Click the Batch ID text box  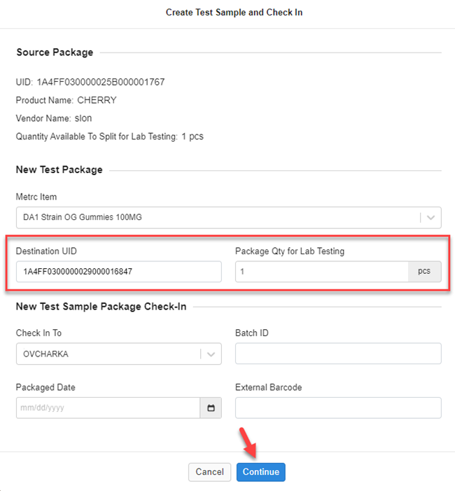pos(338,354)
